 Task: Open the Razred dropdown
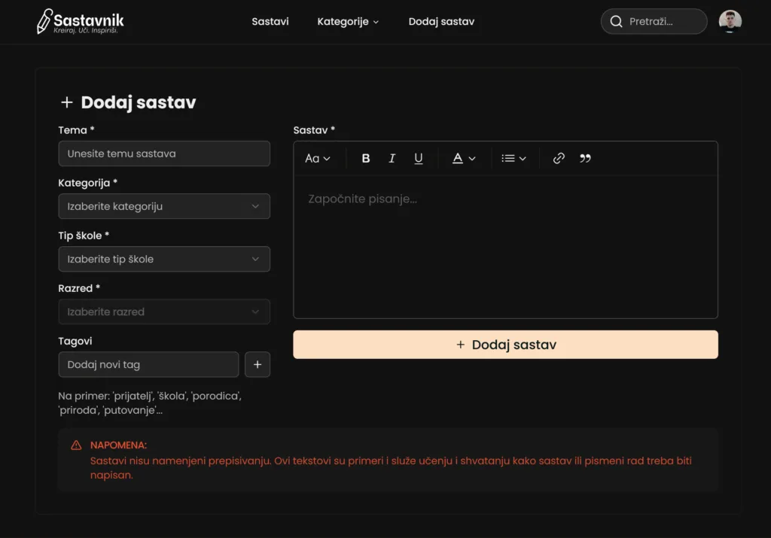pos(163,312)
